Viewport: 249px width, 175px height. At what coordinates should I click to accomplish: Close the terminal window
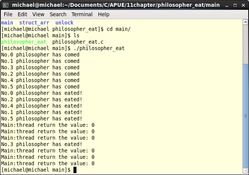tap(243, 5)
